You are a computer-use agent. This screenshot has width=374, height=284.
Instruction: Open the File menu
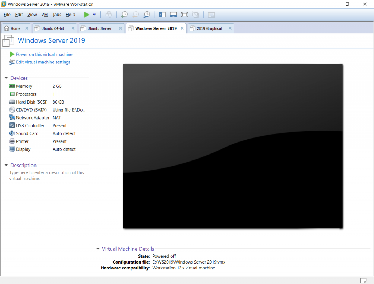pyautogui.click(x=7, y=15)
